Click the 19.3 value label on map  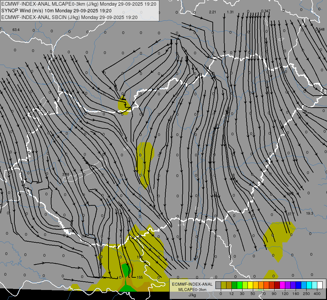point(310,213)
